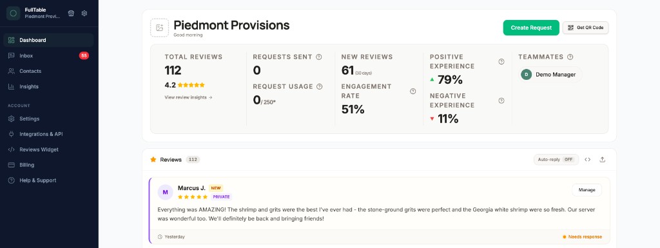
Task: Click the Total Reviews 112 value
Action: click(173, 70)
